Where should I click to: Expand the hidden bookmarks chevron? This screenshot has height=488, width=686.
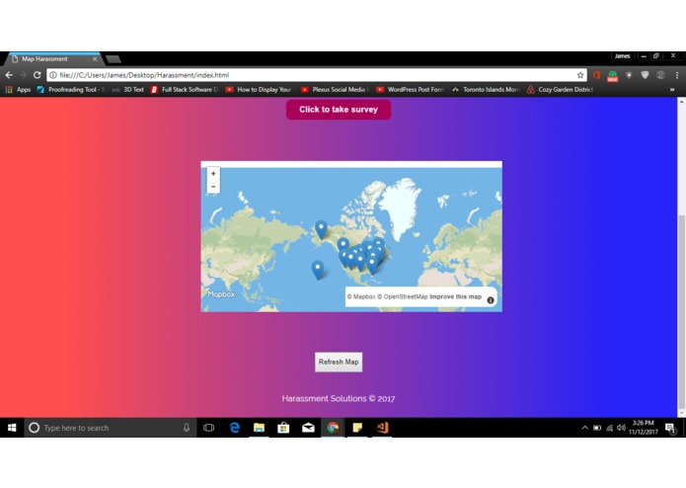pos(672,90)
